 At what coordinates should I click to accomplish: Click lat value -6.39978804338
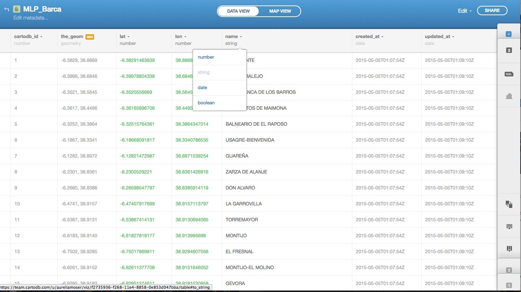(138, 76)
